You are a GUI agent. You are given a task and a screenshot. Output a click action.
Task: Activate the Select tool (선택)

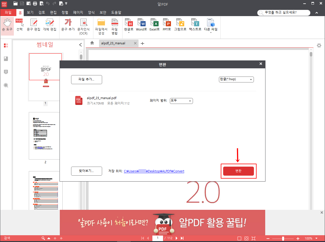click(x=20, y=25)
